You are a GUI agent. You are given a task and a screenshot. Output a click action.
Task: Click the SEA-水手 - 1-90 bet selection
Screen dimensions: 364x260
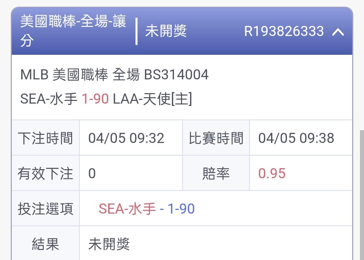147,209
